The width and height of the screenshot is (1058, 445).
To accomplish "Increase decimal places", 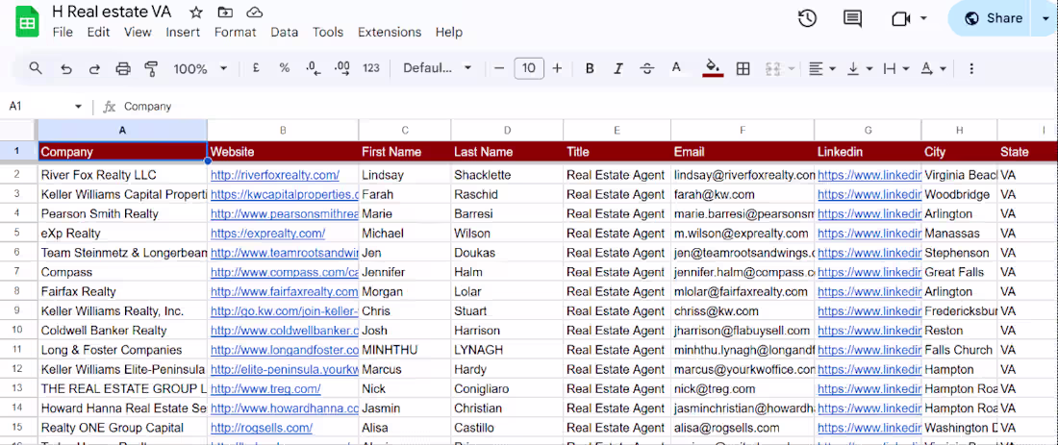I will [341, 68].
